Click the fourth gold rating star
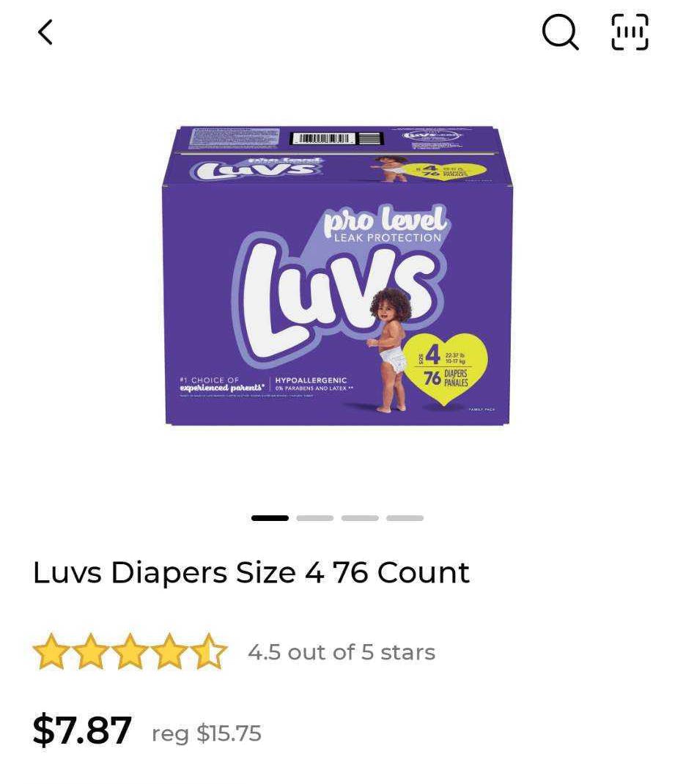 169,651
